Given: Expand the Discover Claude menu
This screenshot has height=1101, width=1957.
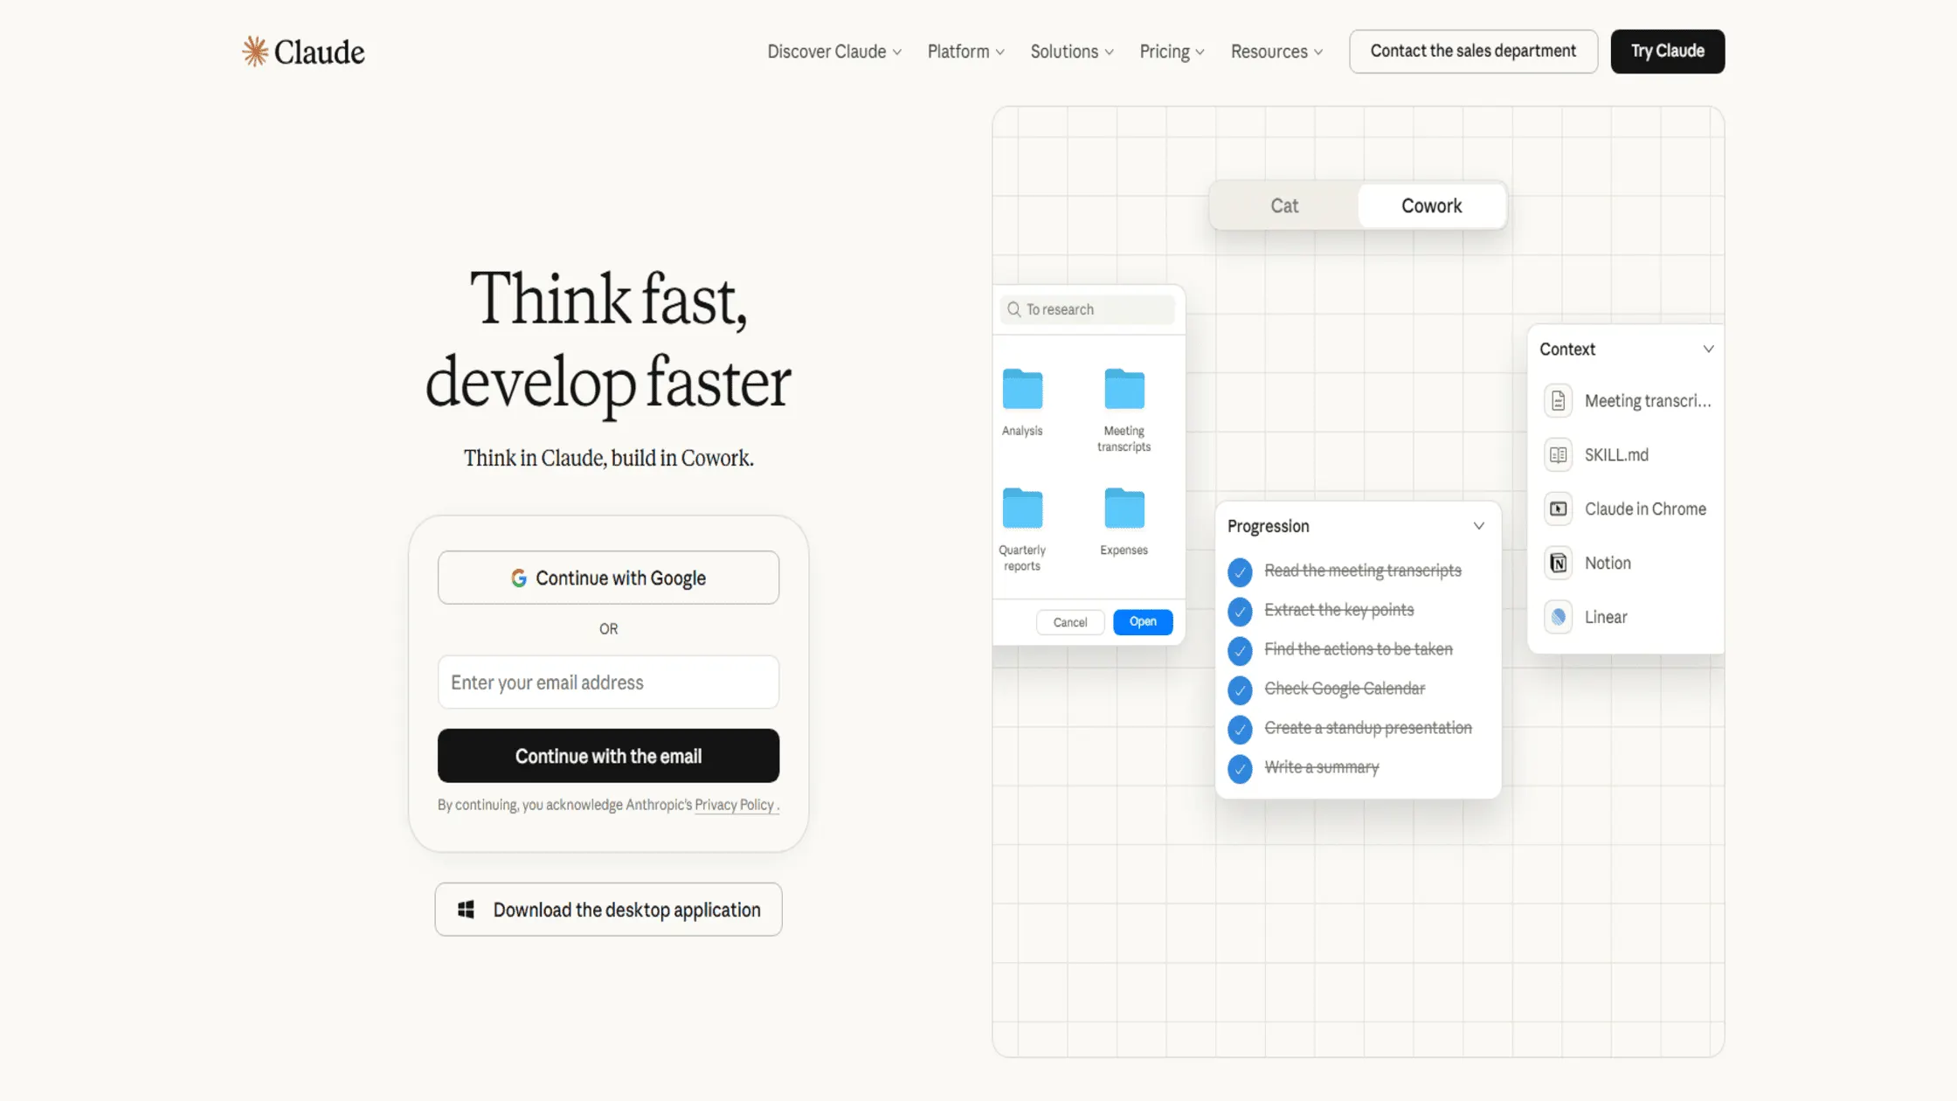Looking at the screenshot, I should (x=833, y=52).
